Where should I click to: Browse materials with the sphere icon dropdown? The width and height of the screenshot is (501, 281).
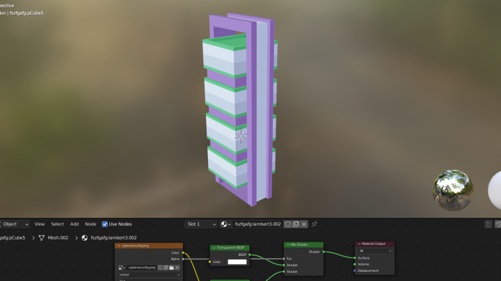[x=225, y=224]
